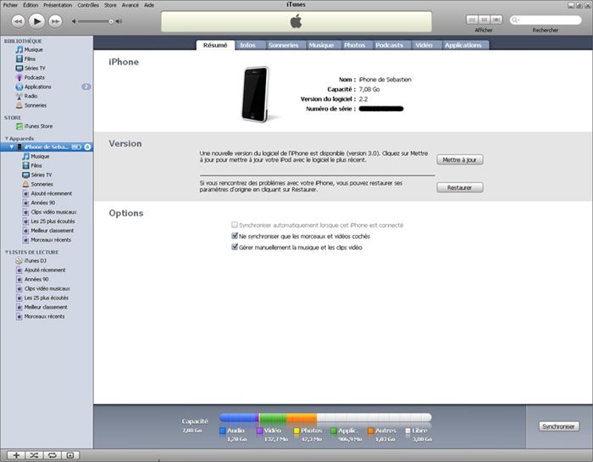Open the Édition menu
593x462 pixels.
click(30, 5)
